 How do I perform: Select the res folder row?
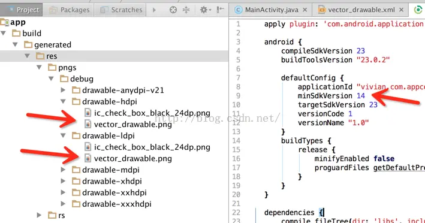point(114,56)
